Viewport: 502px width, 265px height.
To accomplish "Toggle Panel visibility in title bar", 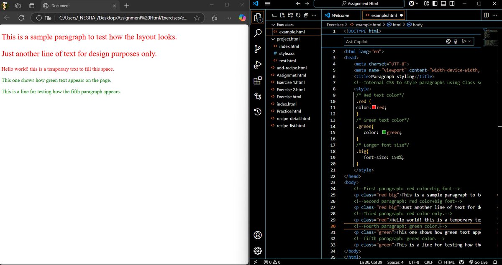I will [x=443, y=4].
